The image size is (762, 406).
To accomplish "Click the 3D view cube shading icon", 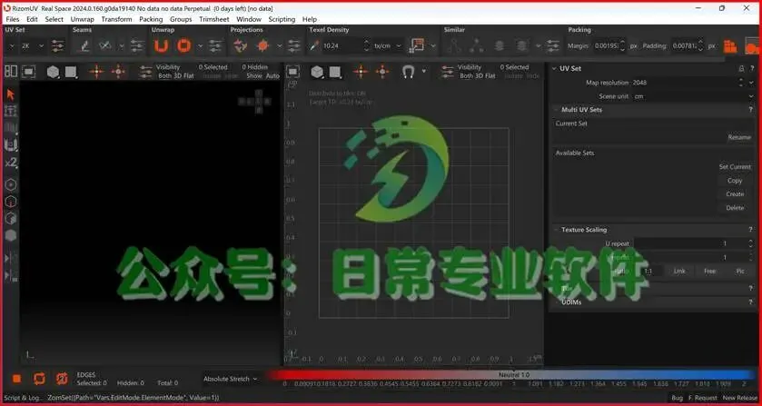I will pyautogui.click(x=53, y=72).
